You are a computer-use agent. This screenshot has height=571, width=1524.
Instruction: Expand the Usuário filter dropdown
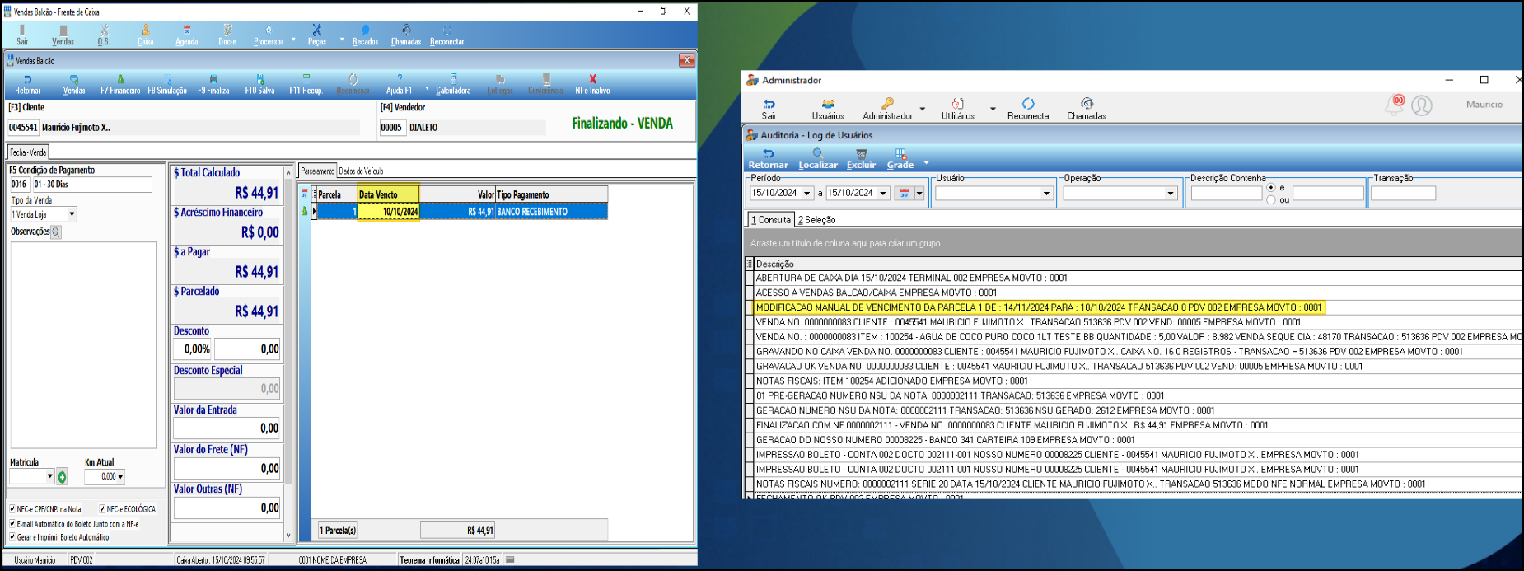[1046, 194]
